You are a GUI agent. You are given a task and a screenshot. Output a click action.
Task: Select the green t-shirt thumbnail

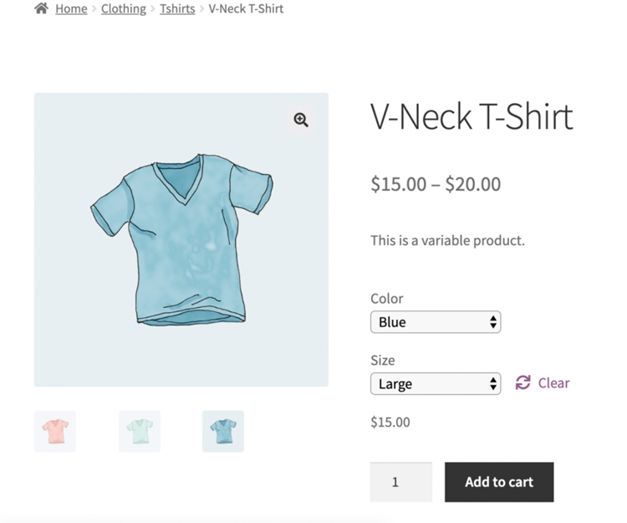point(140,431)
